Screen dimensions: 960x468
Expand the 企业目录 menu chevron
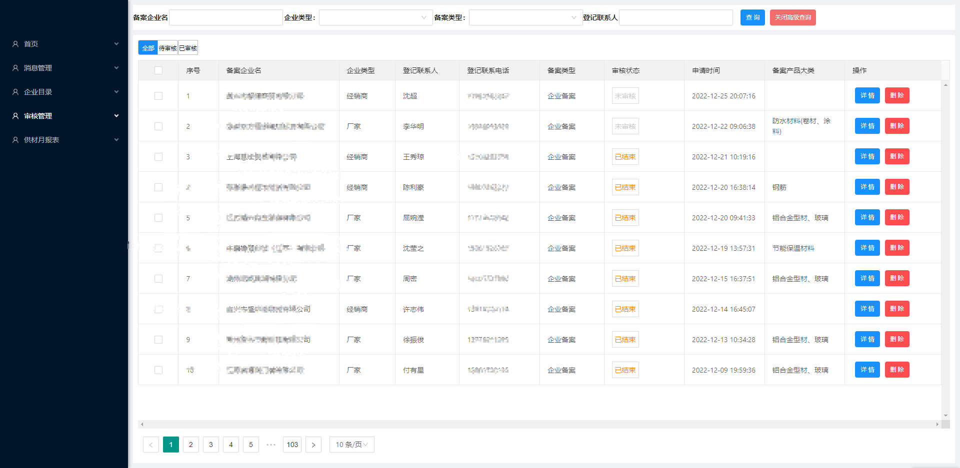[x=116, y=92]
